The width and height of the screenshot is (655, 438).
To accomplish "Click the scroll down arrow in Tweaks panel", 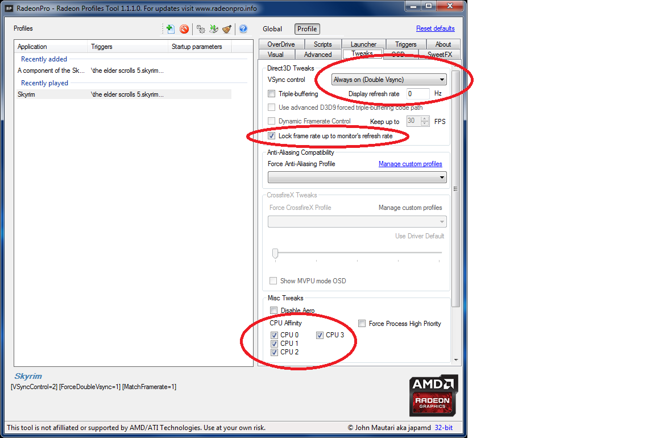I will (x=456, y=360).
